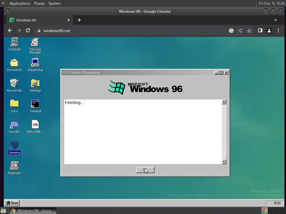Open Chrome three-dot menu
Viewport: 286px width, 214px height.
coord(278,31)
